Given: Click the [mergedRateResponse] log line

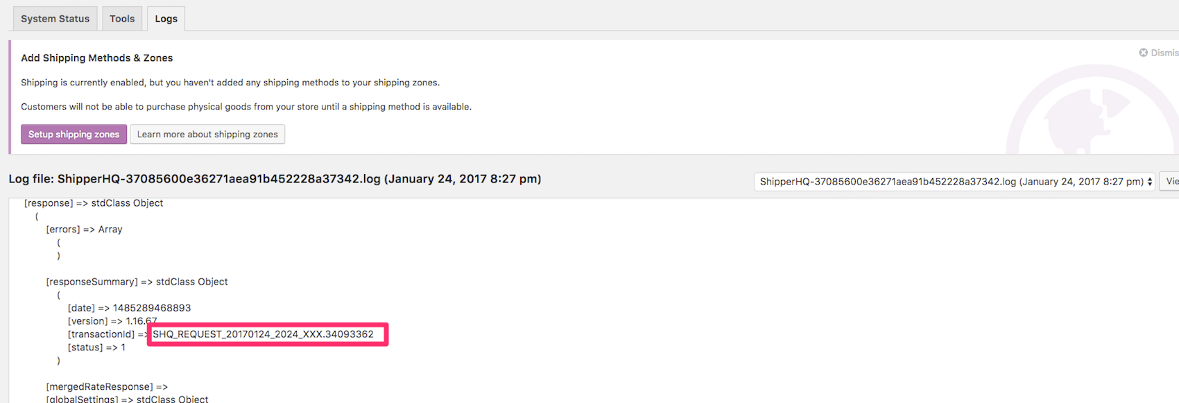Looking at the screenshot, I should point(107,387).
